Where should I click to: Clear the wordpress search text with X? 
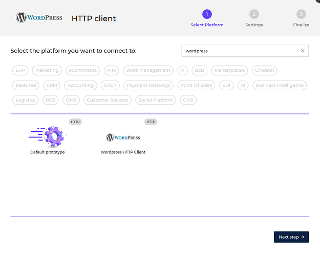[x=303, y=51]
